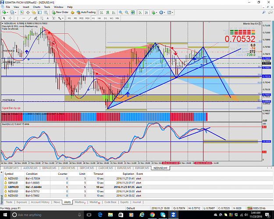Screen dimensions: 274x219
Task: Open the Journal terminal tab
Action: click(x=137, y=202)
